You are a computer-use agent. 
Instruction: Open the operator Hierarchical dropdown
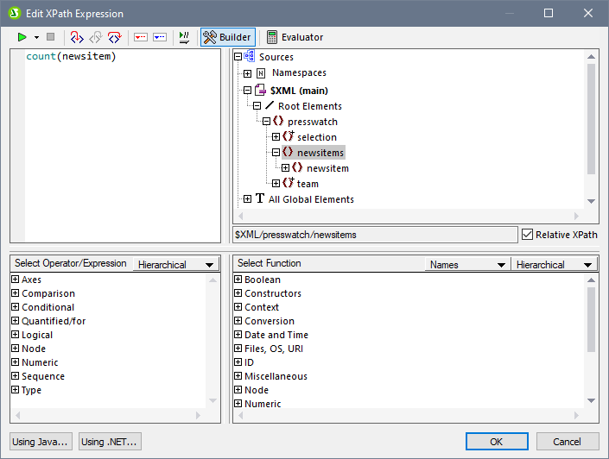pos(175,265)
